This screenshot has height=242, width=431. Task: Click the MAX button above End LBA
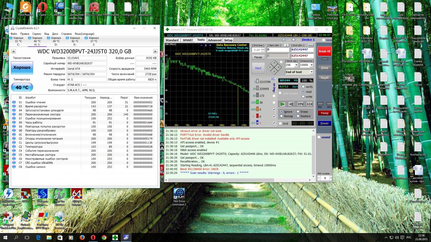(x=311, y=46)
